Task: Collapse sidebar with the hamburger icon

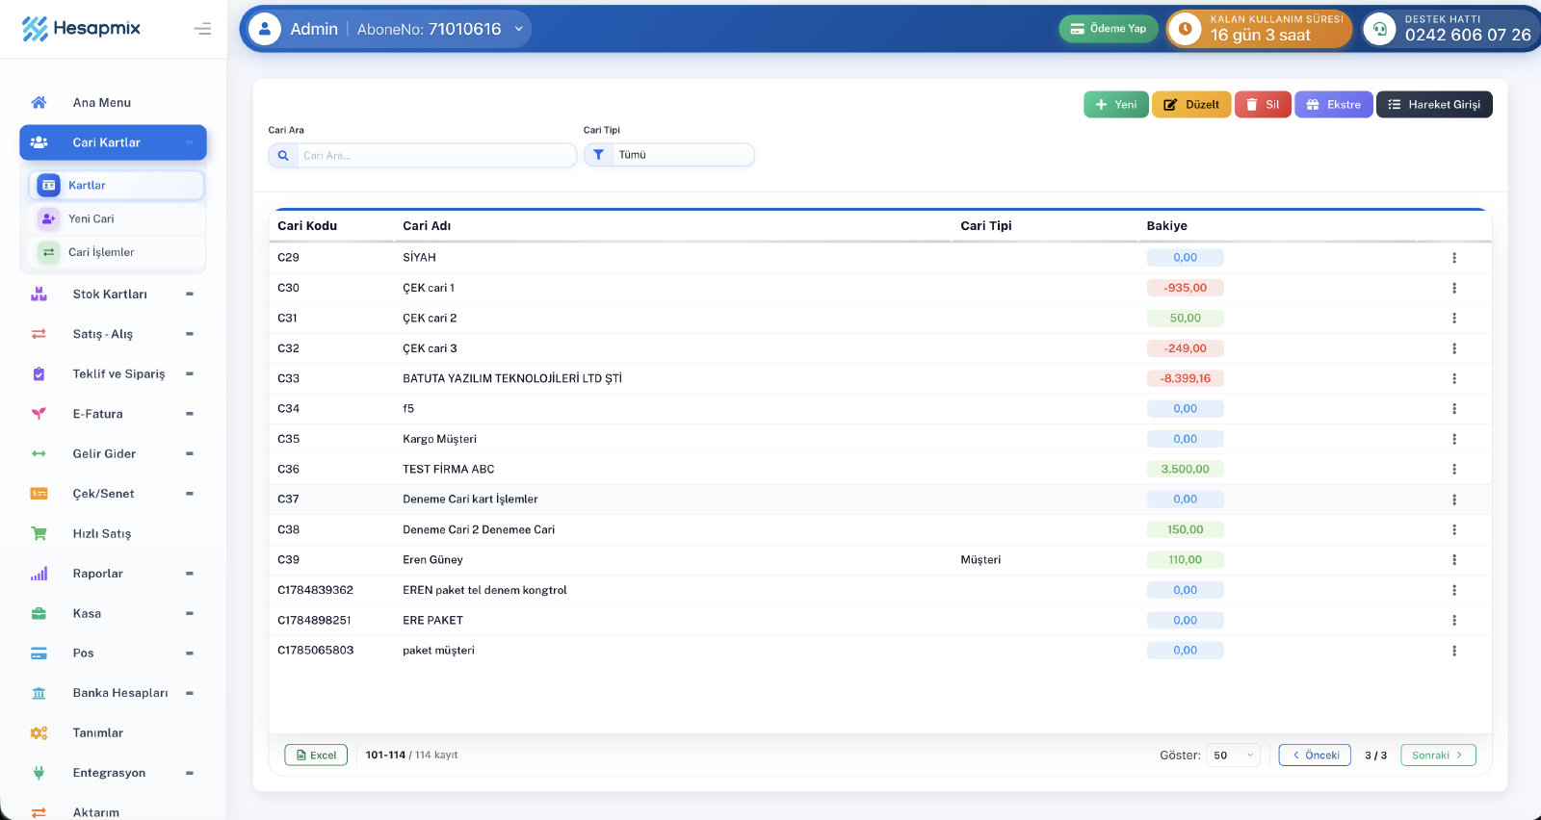Action: click(x=202, y=29)
